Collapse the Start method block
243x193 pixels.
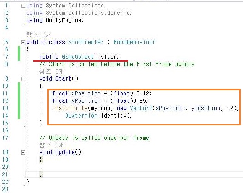pos(23,79)
